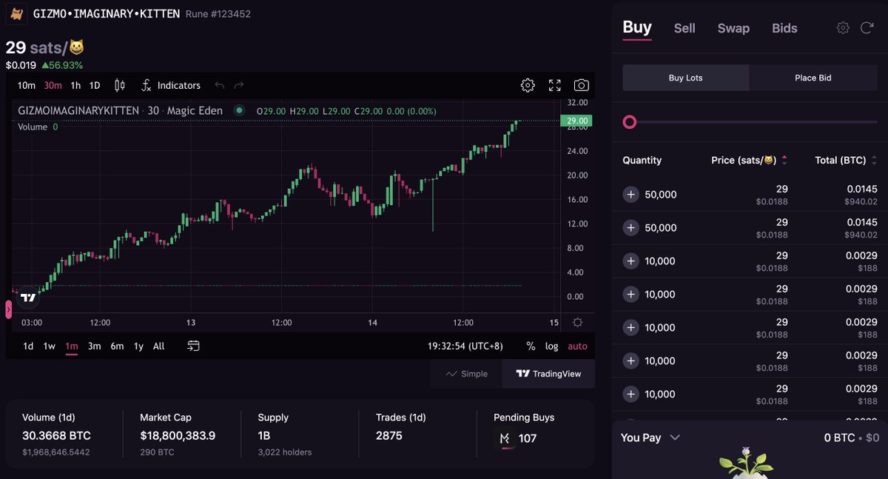
Task: Open the Bids tab
Action: tap(784, 28)
